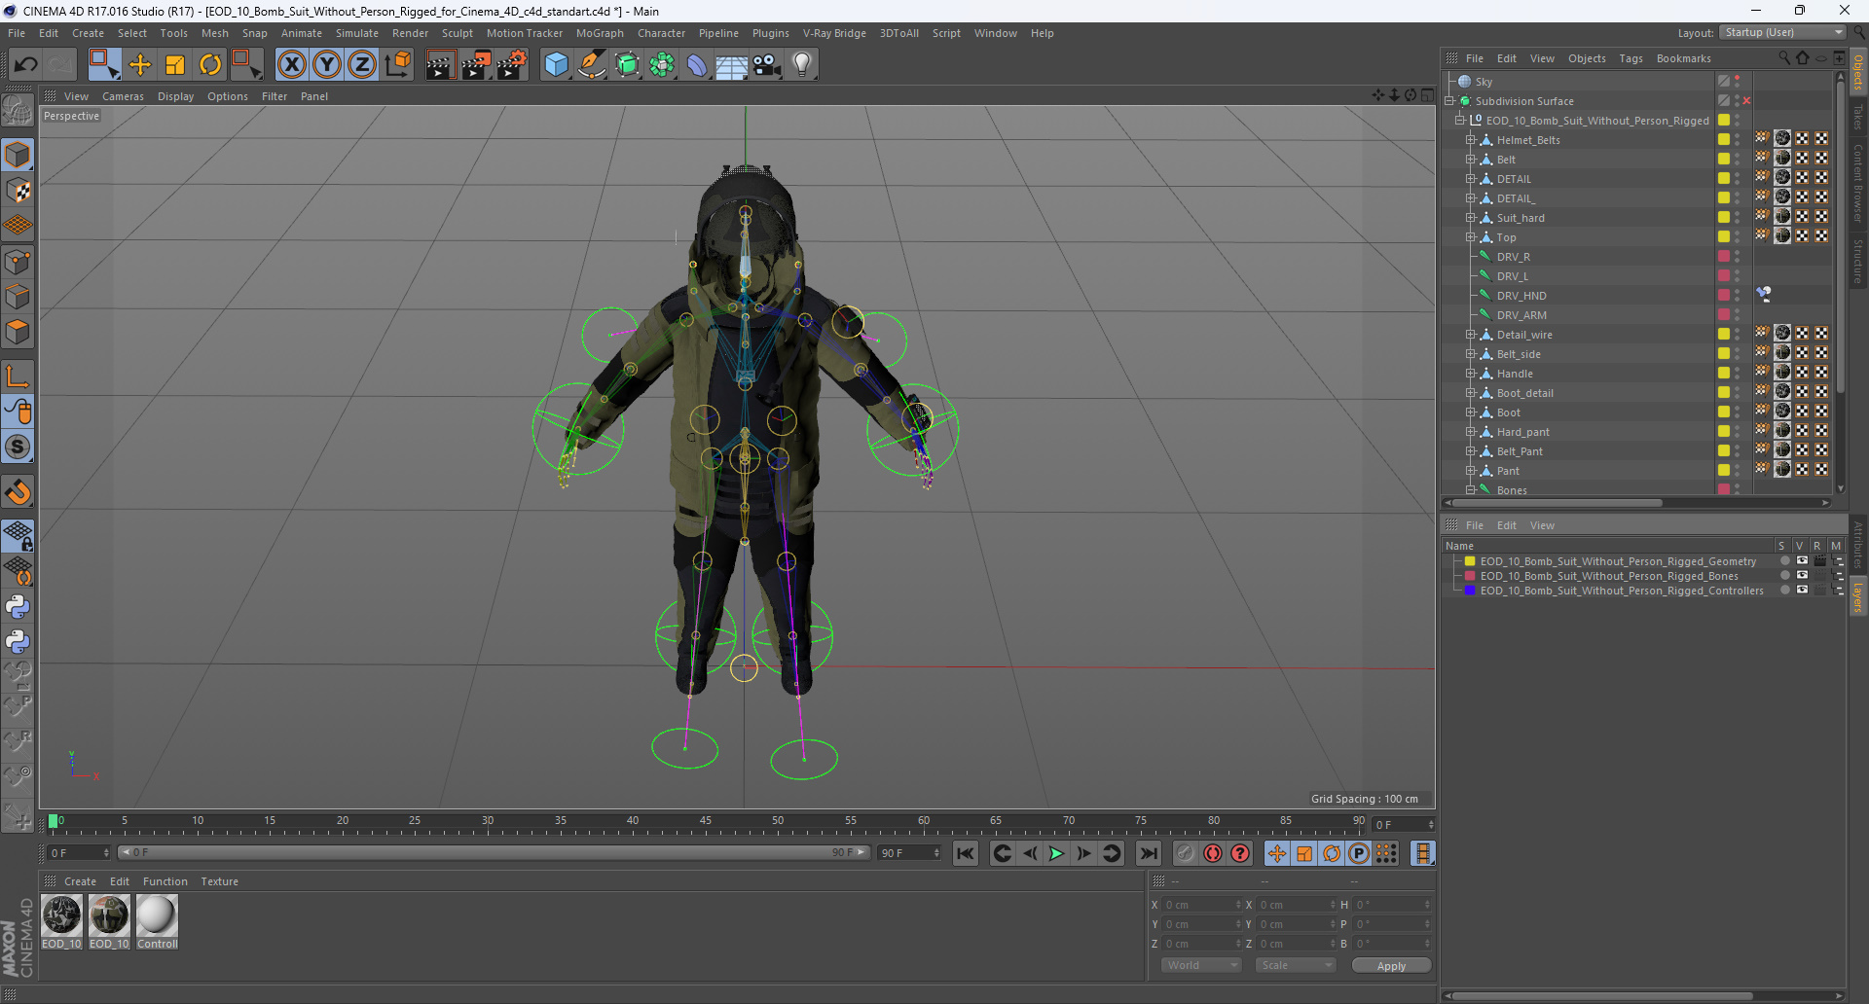Viewport: 1869px width, 1004px height.
Task: Open the Object Manager Tags menu
Action: pos(1631,58)
